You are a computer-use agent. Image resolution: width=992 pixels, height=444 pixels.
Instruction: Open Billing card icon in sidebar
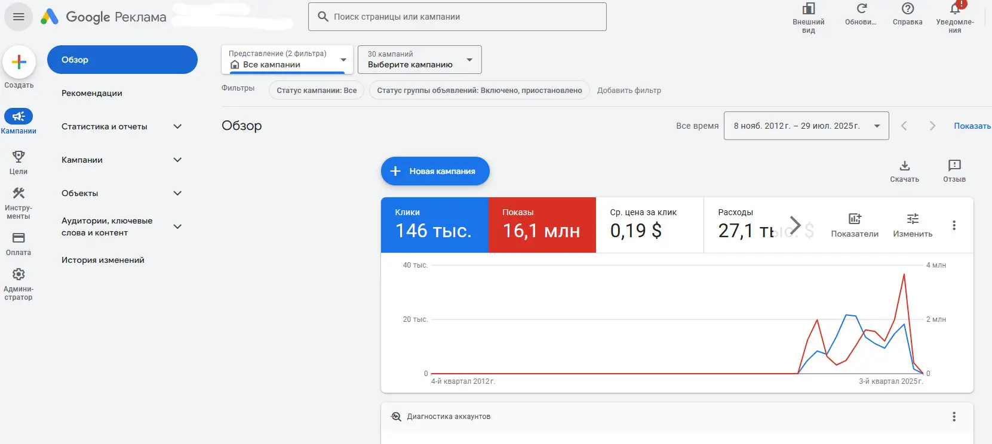[x=19, y=238]
